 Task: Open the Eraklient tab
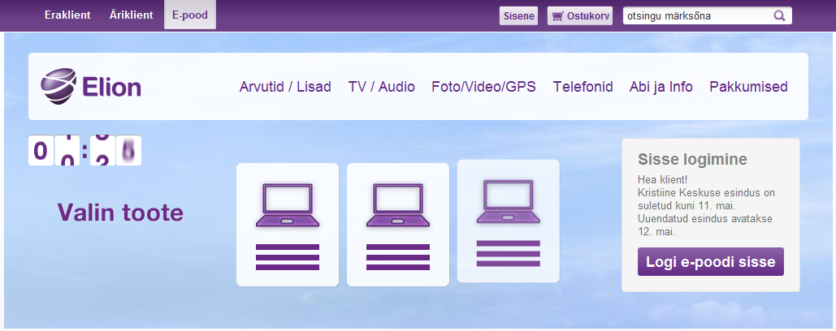pyautogui.click(x=67, y=15)
